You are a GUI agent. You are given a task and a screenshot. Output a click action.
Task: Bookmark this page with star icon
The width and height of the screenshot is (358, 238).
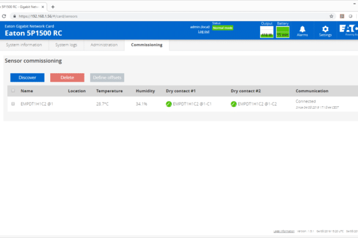(x=331, y=16)
